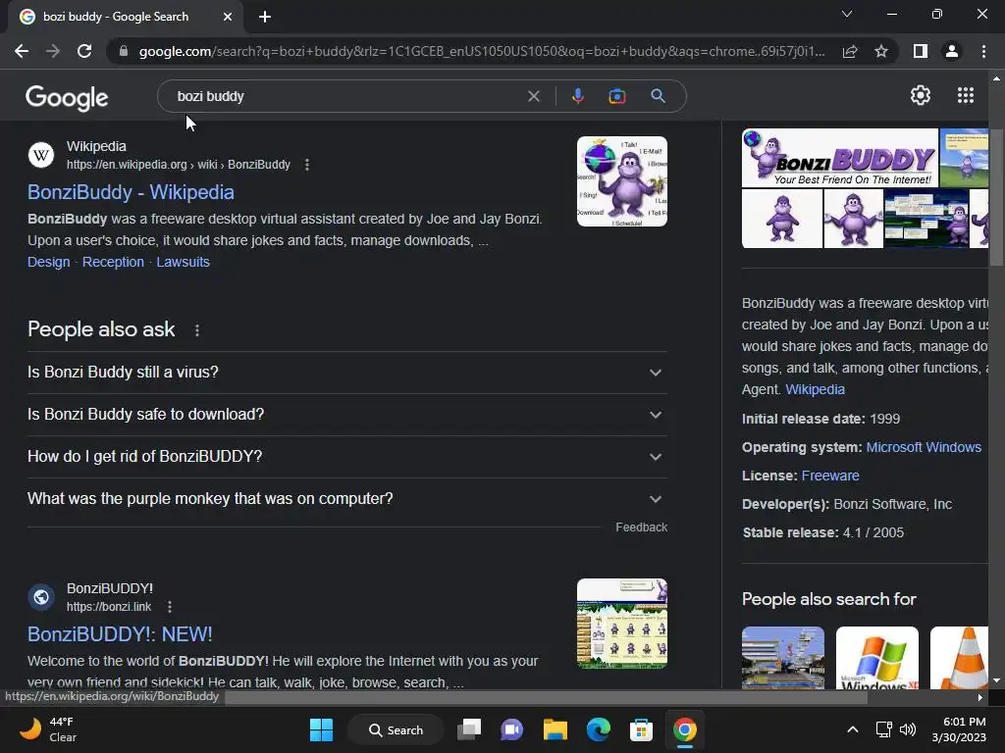The image size is (1005, 753).
Task: Open the Wikipedia result BonziBuddy thumbnail
Action: tap(621, 181)
